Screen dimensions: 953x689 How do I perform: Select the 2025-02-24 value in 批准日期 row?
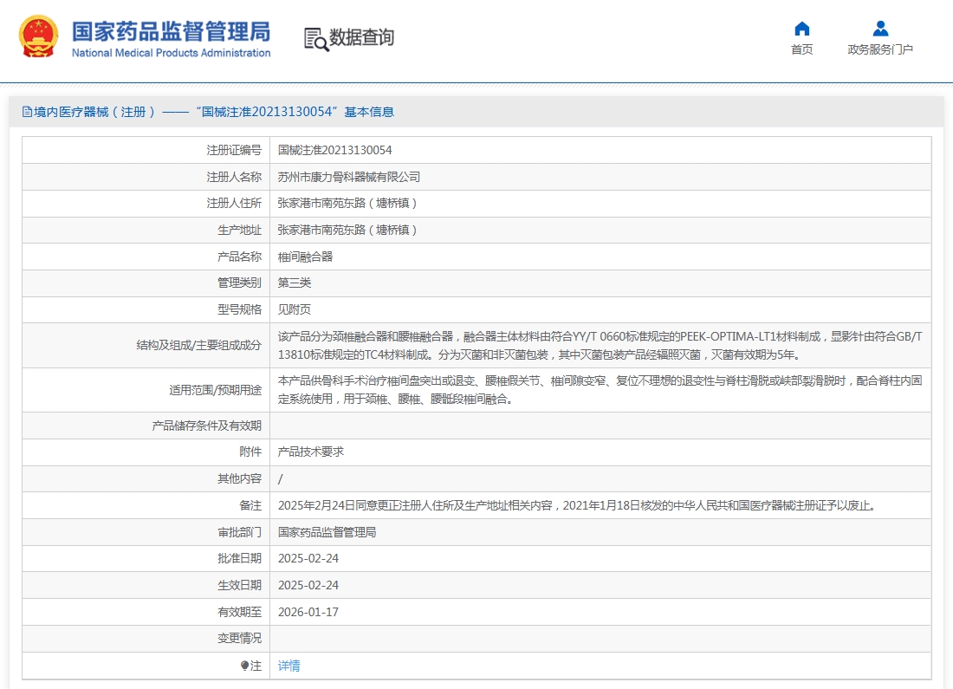coord(308,558)
